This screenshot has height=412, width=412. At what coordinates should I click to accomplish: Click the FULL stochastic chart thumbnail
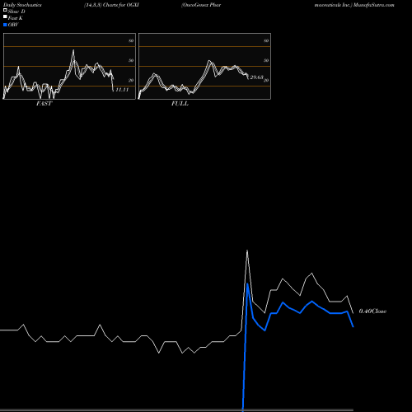click(x=204, y=66)
